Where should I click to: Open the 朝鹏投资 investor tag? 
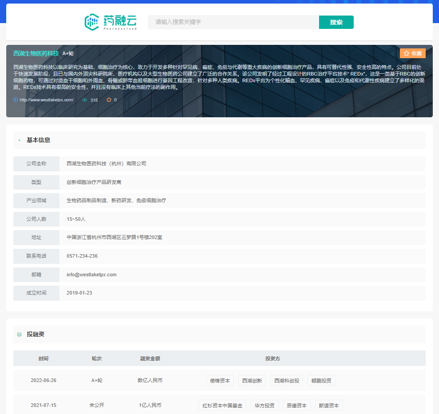pos(321,381)
